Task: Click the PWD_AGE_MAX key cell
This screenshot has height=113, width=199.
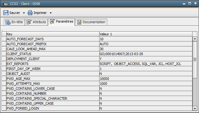Action: click(x=53, y=79)
